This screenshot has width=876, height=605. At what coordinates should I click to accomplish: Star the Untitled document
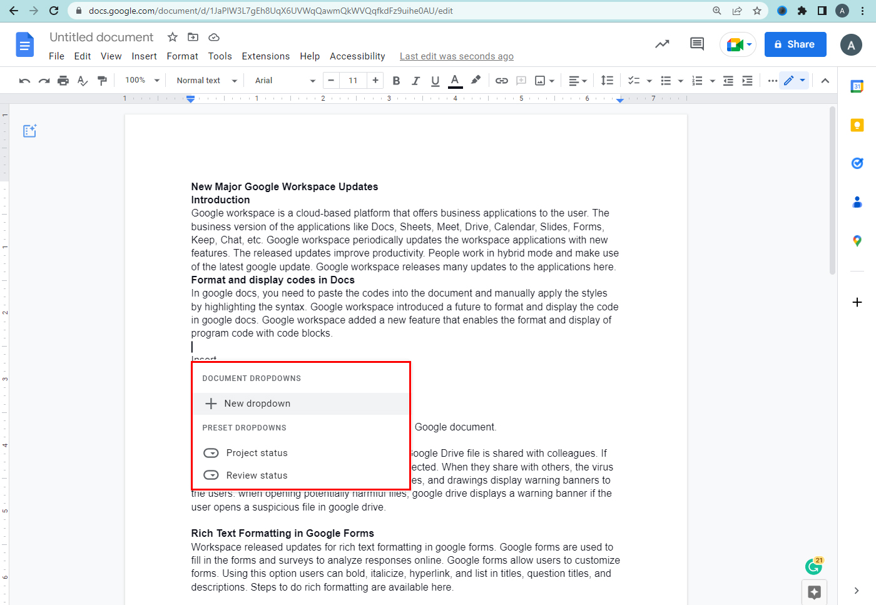pos(173,38)
